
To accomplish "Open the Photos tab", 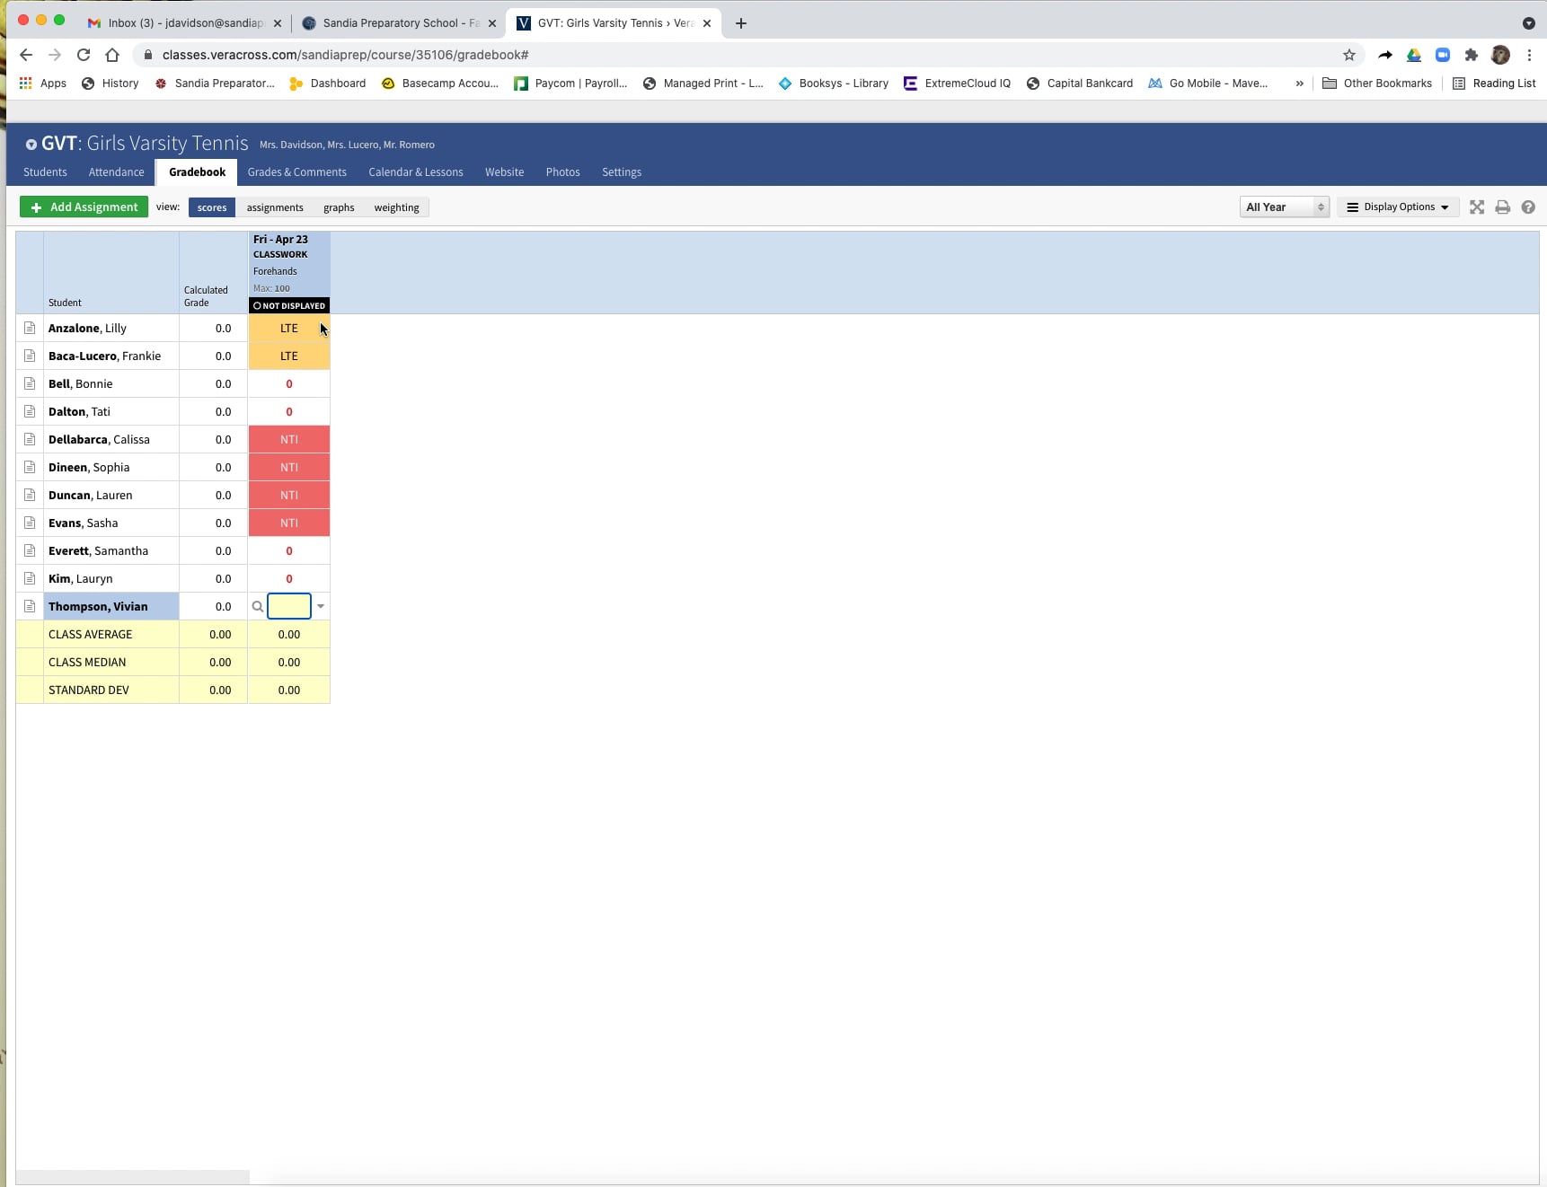I will 562,172.
